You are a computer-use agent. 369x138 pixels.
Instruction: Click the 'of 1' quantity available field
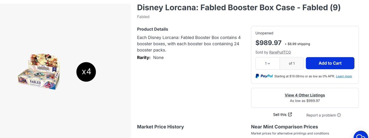292,63
